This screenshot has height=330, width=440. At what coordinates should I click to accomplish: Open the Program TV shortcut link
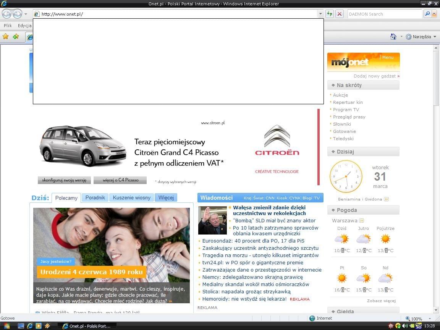point(346,110)
